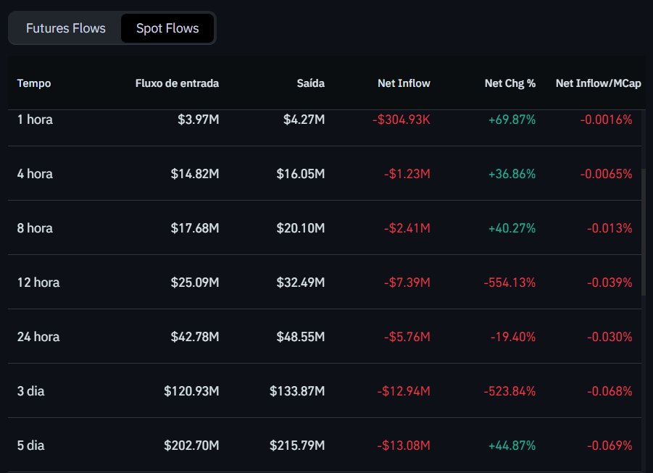Click the $120.93M inflow for 3 dia
Image resolution: width=653 pixels, height=473 pixels.
192,391
